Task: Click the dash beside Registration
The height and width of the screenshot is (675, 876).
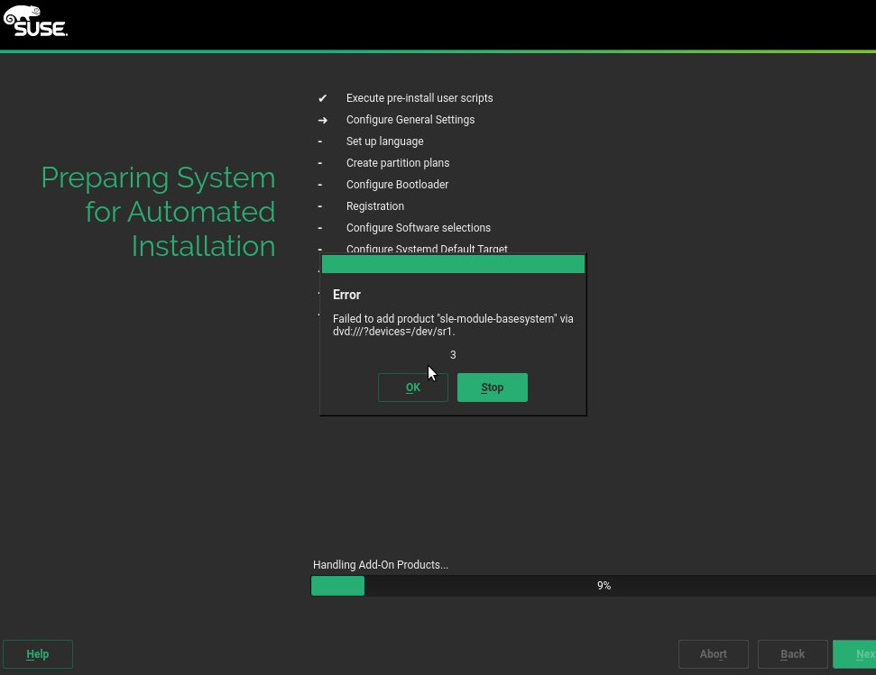Action: [319, 206]
